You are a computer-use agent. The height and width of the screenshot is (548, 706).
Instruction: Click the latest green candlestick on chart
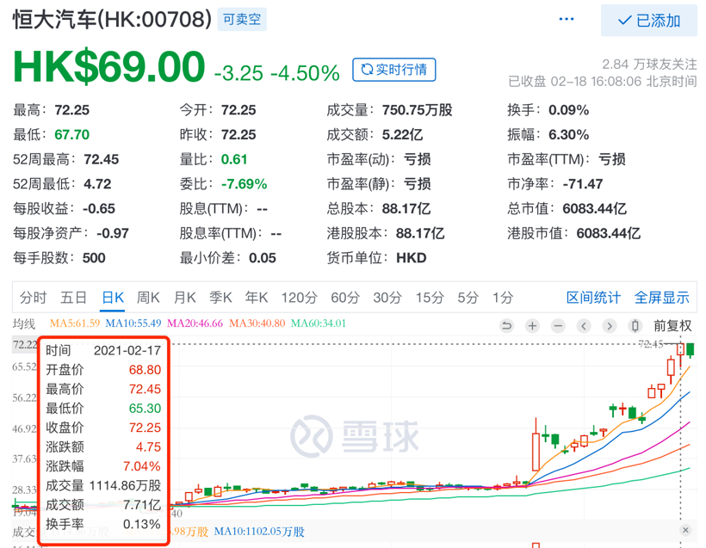(691, 349)
